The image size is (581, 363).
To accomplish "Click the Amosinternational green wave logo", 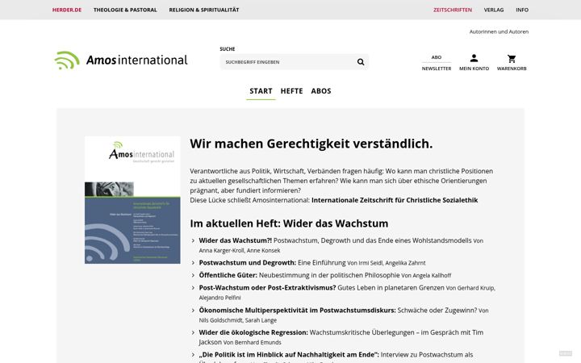I will (x=67, y=60).
